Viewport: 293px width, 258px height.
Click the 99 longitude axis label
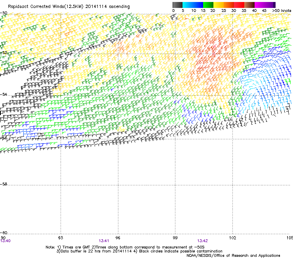click(175, 238)
